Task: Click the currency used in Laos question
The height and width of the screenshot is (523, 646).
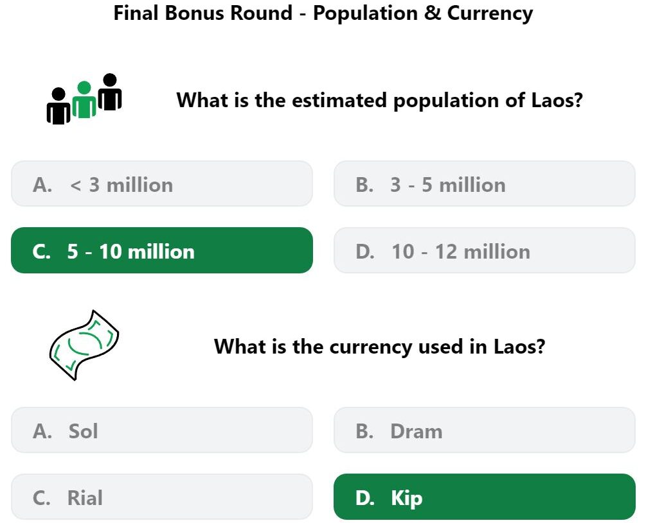Action: click(379, 347)
